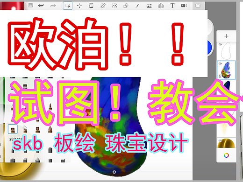Tap the blue color puck
Screen dimensions: 243x182
(x=210, y=48)
